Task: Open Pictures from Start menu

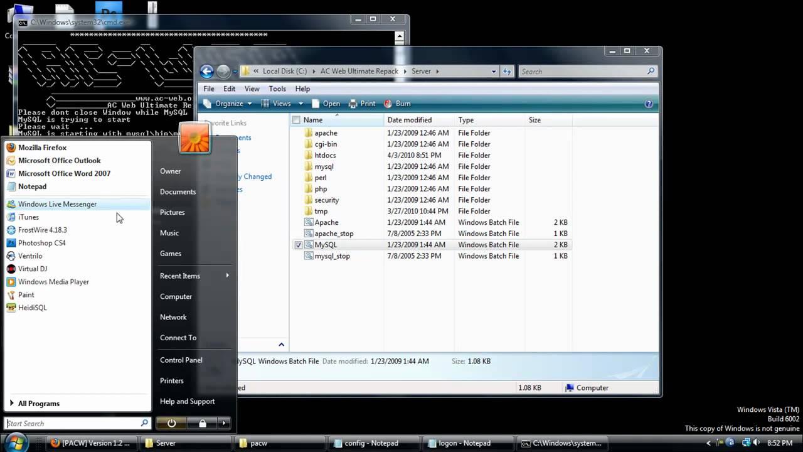Action: tap(173, 212)
